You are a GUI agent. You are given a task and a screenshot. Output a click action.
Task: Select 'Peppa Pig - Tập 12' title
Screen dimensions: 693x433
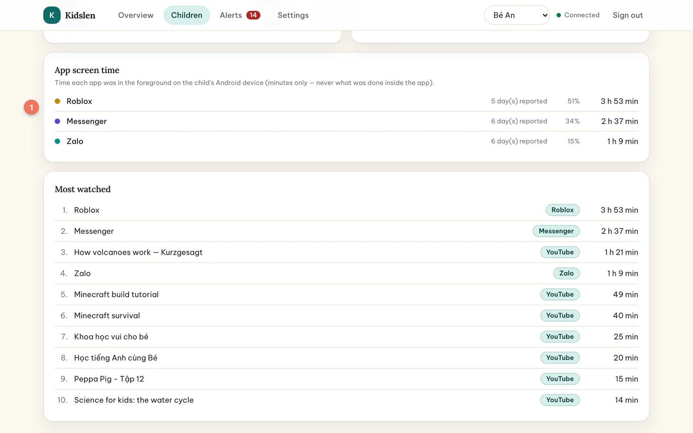click(109, 379)
